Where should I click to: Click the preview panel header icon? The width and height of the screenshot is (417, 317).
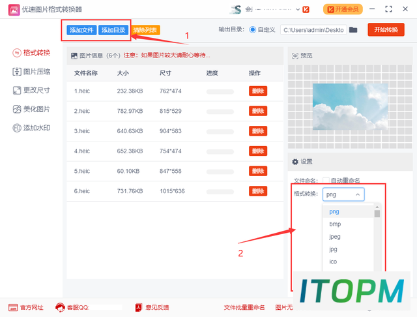(295, 55)
